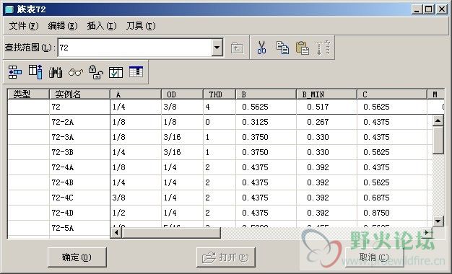Click the insert instance row icon
The width and height of the screenshot is (452, 274).
pyautogui.click(x=14, y=72)
